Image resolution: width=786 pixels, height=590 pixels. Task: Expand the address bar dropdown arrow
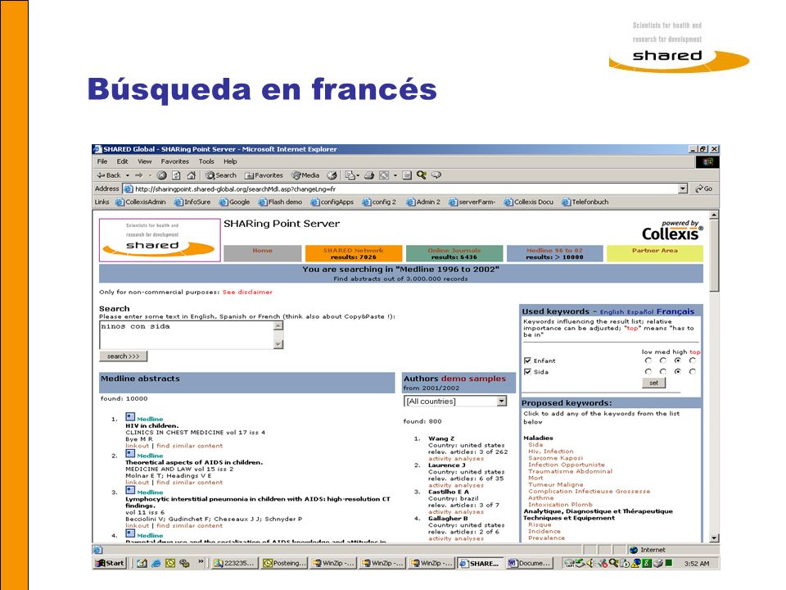point(683,188)
